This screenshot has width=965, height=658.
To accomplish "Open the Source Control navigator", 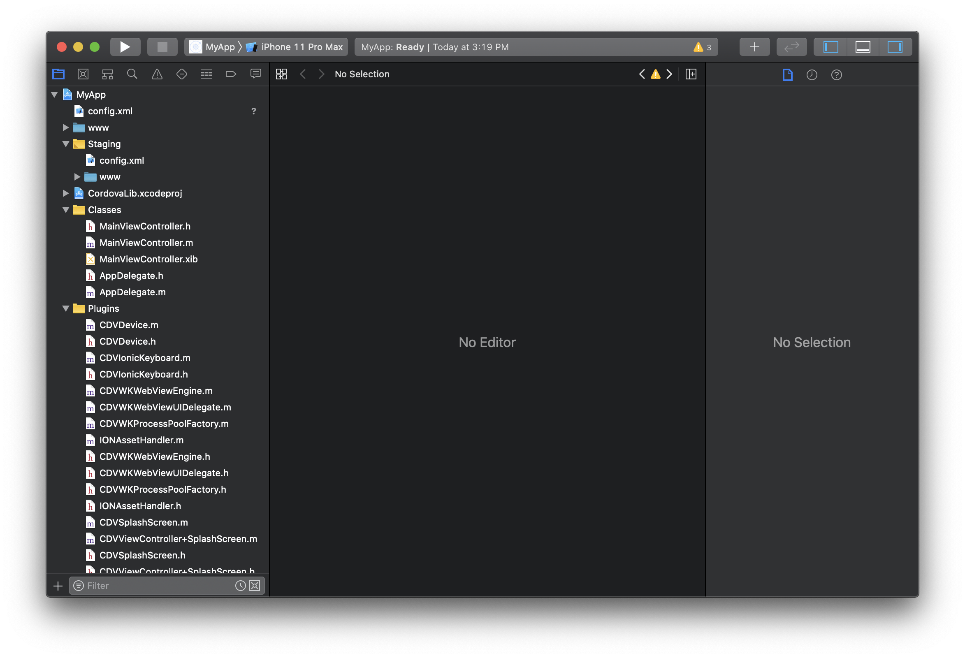I will 83,74.
